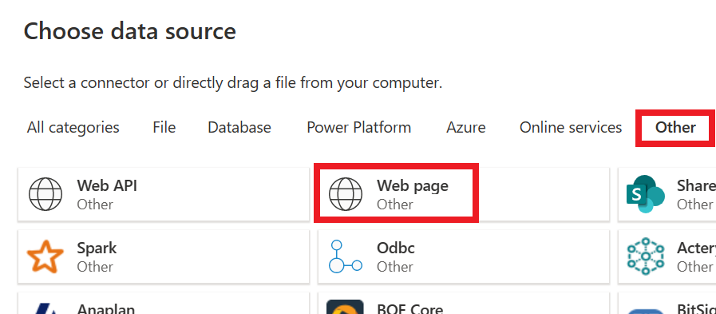Screen dimensions: 716x314
Task: Choose the Spark star icon
Action: click(45, 256)
